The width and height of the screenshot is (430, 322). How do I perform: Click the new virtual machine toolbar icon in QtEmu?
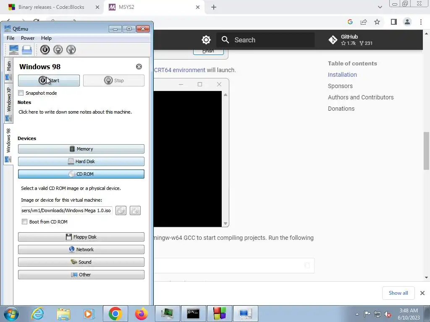tap(14, 49)
